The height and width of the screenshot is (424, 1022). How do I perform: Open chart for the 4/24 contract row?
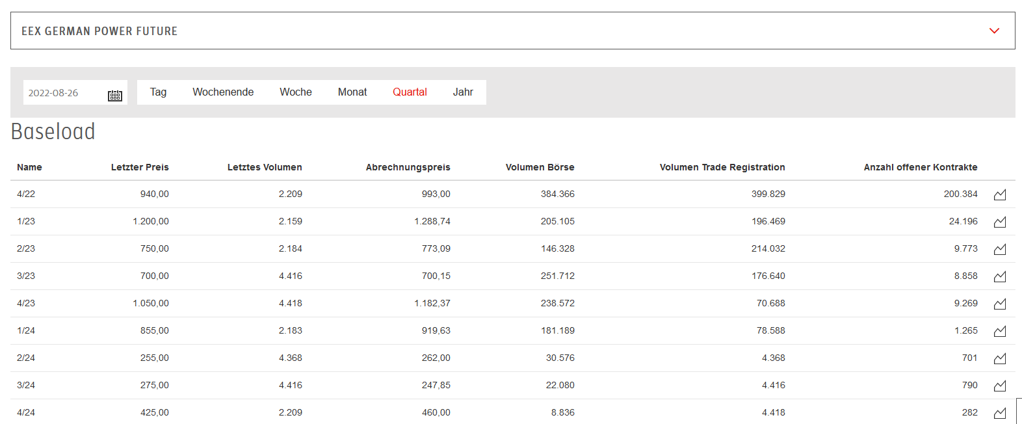[x=1000, y=413]
